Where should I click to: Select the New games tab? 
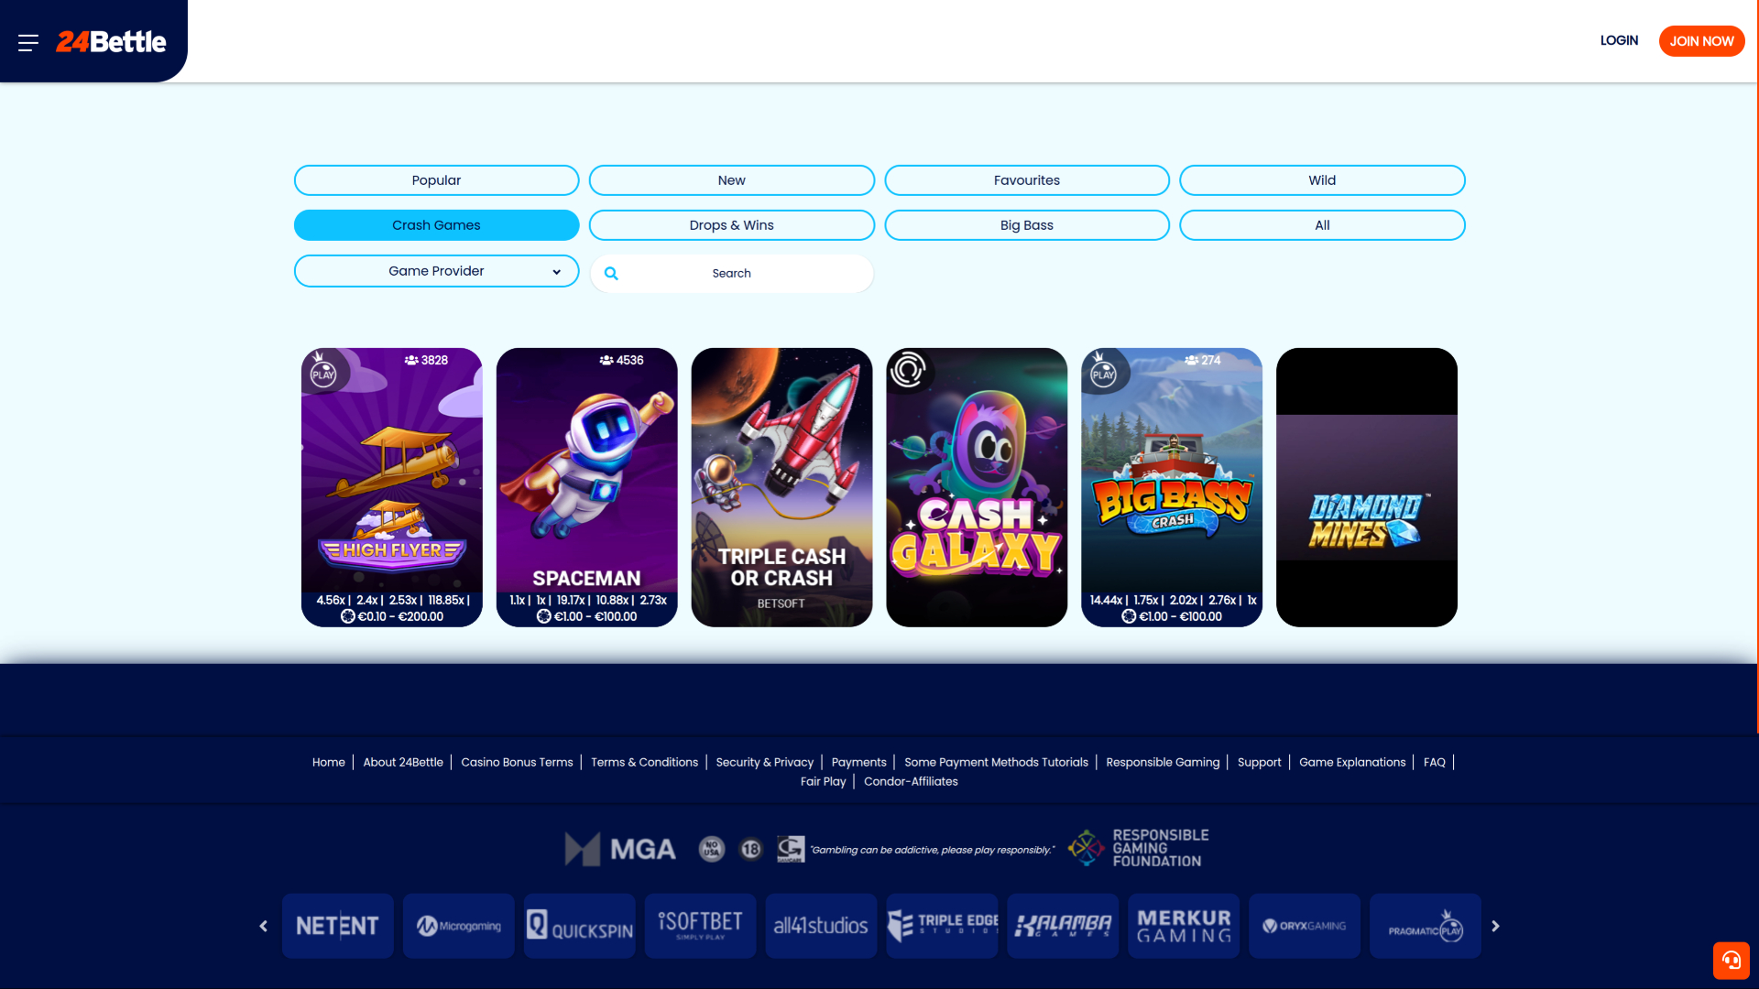coord(731,179)
